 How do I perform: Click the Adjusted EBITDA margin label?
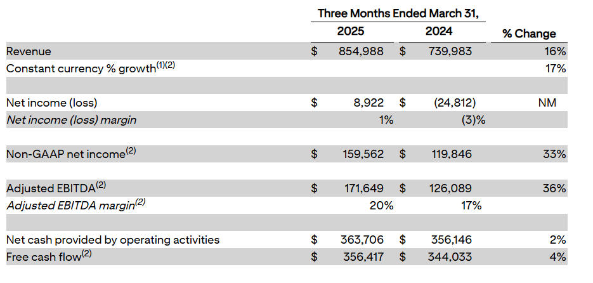point(75,205)
